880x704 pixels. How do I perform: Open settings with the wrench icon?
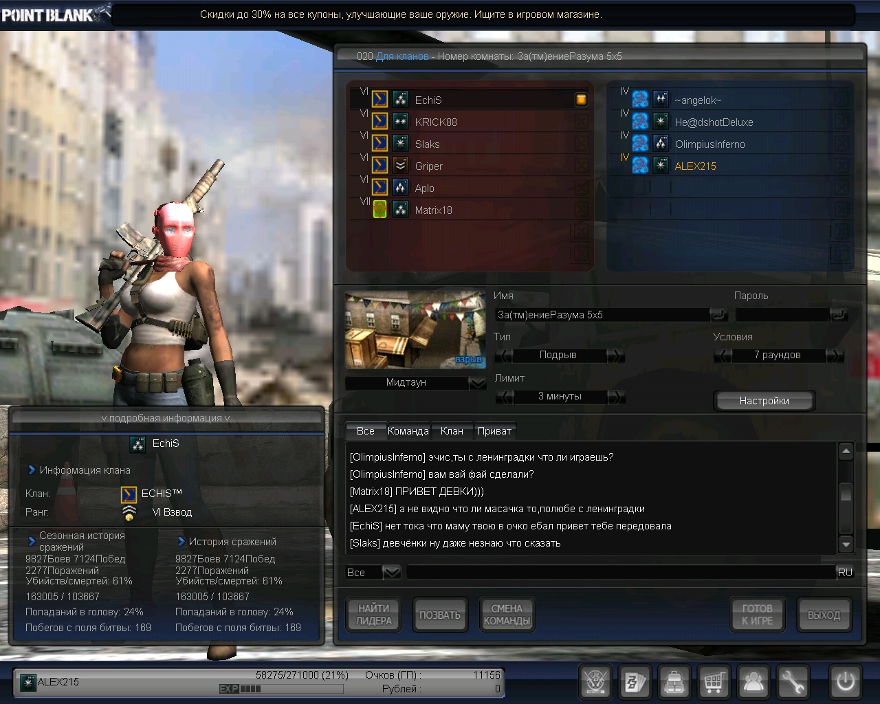(793, 682)
